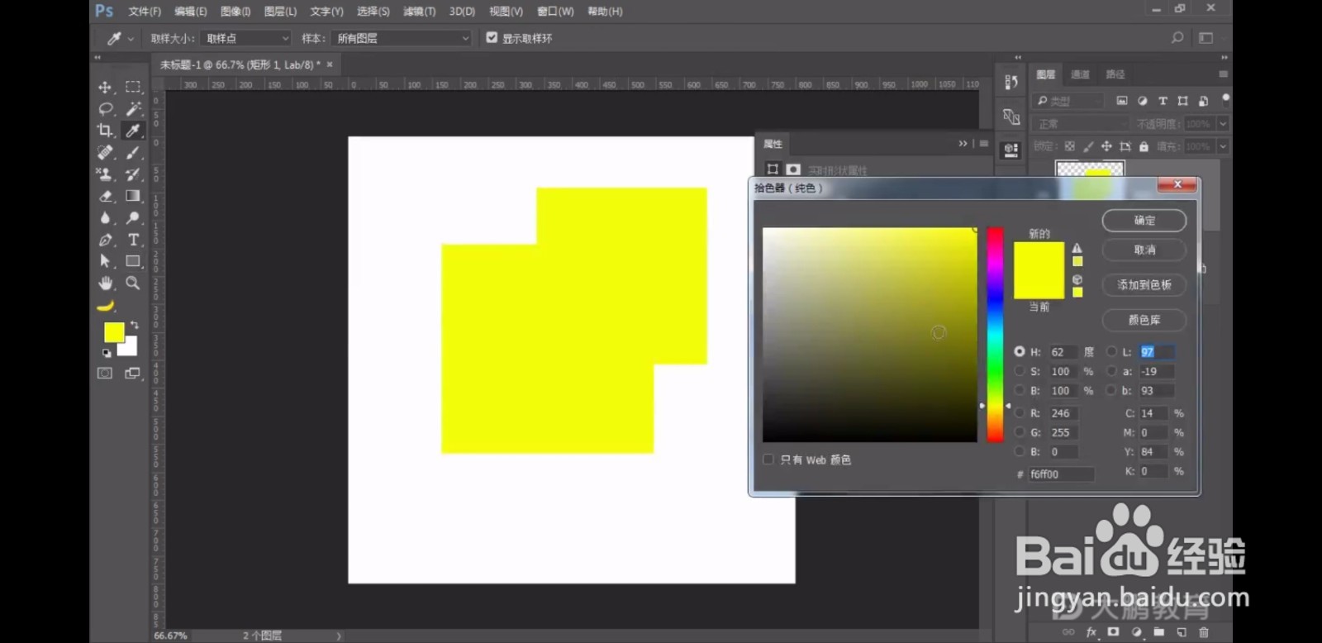
Task: Open the Layers panel flyout menu
Action: pos(1223,74)
